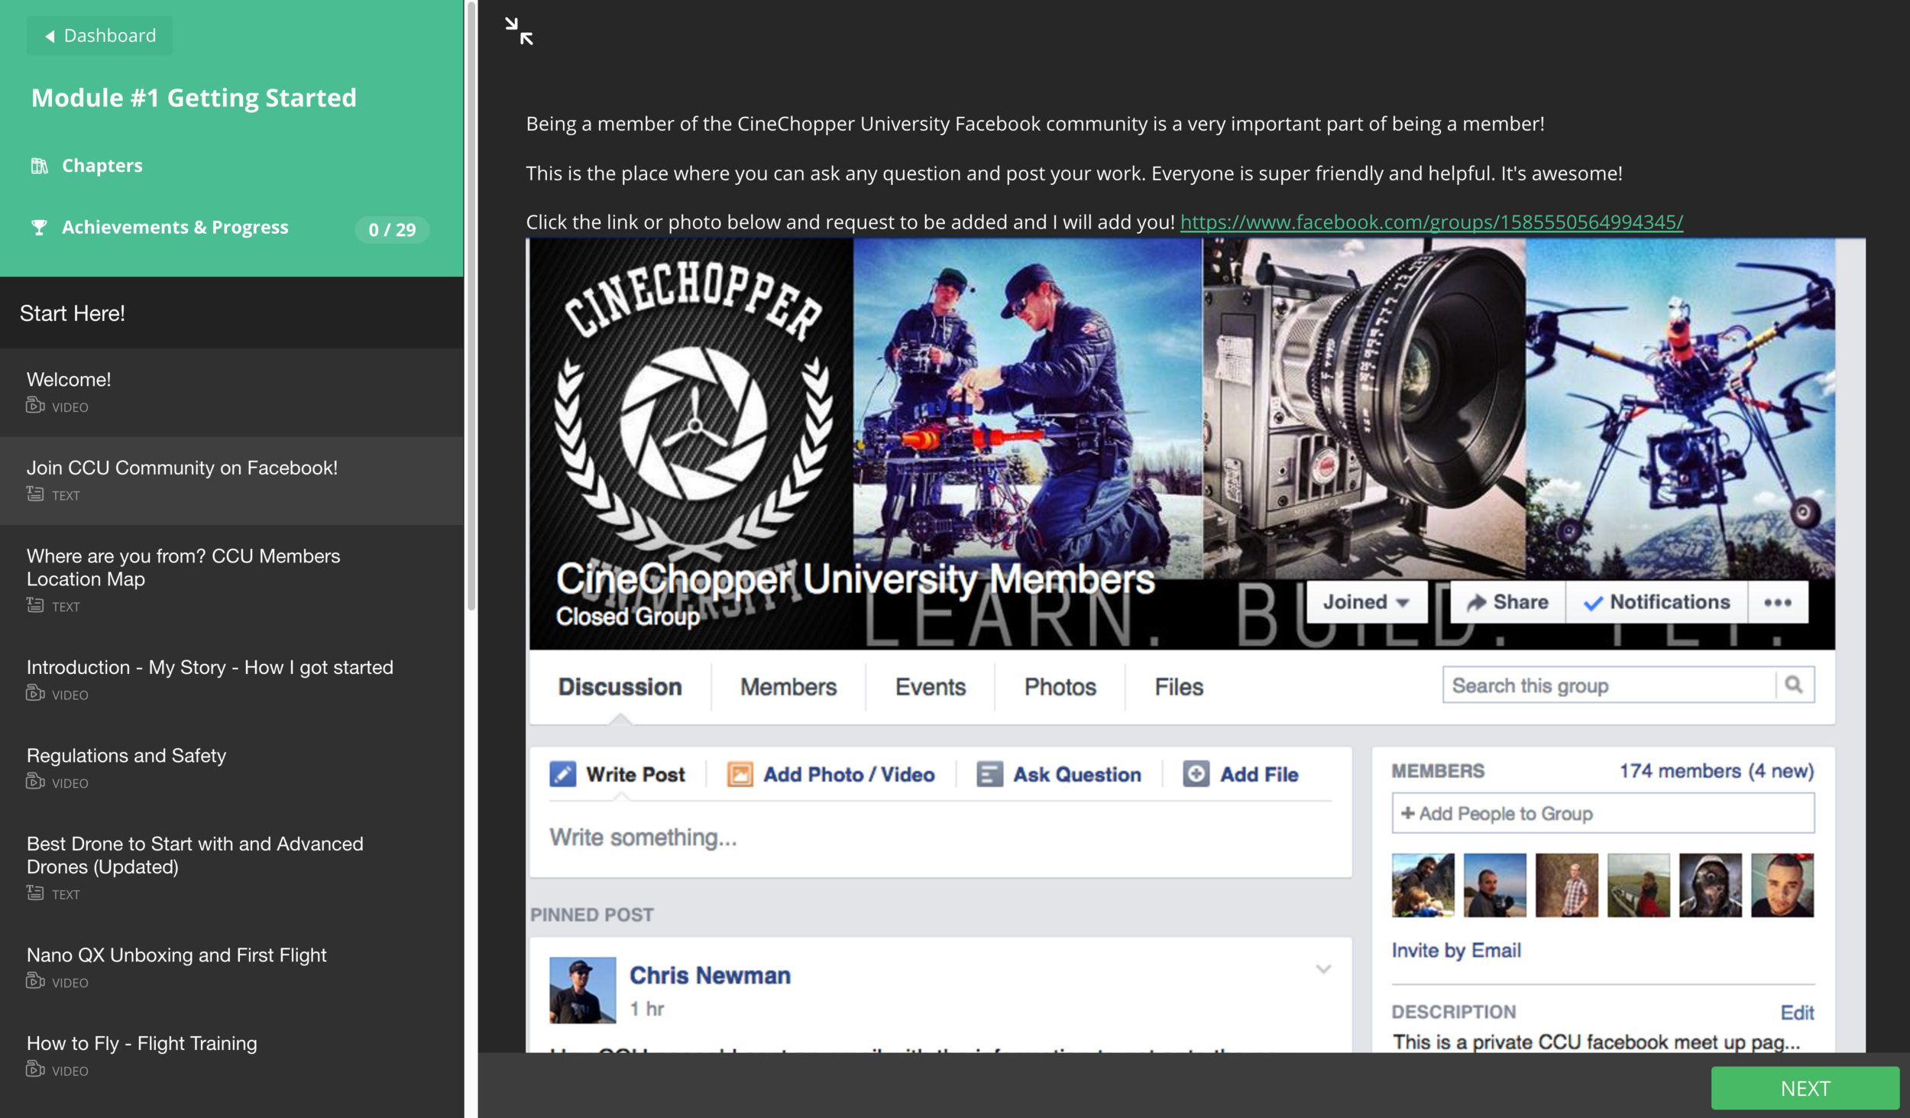Click the video icon under Introduction - My Story

[35, 693]
